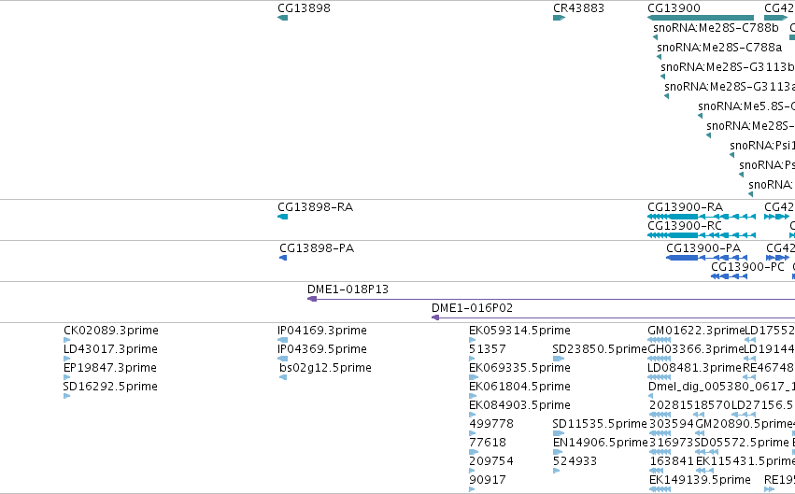This screenshot has width=795, height=494.
Task: Click the CG13900 gene bar
Action: click(x=701, y=18)
